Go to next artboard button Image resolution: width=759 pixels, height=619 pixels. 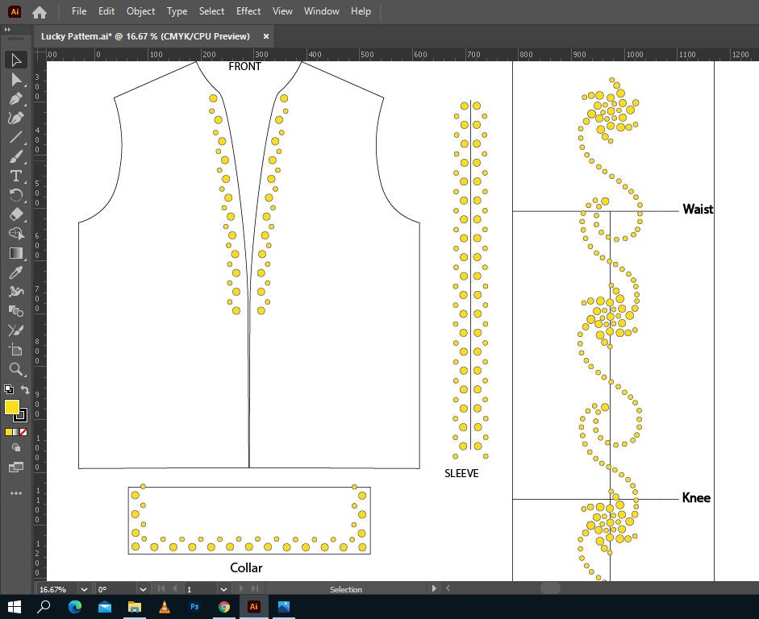click(x=241, y=588)
